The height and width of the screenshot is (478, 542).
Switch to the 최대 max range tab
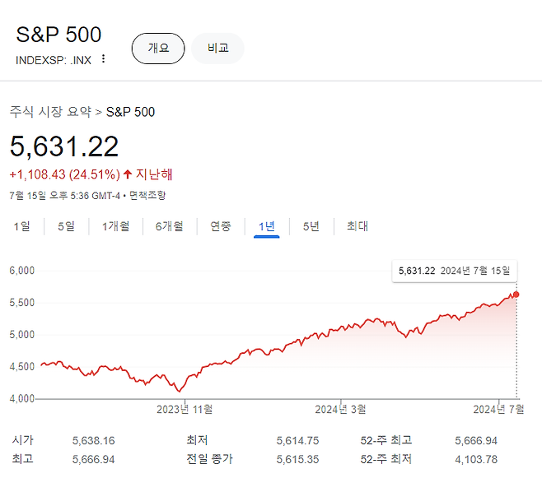pos(357,226)
